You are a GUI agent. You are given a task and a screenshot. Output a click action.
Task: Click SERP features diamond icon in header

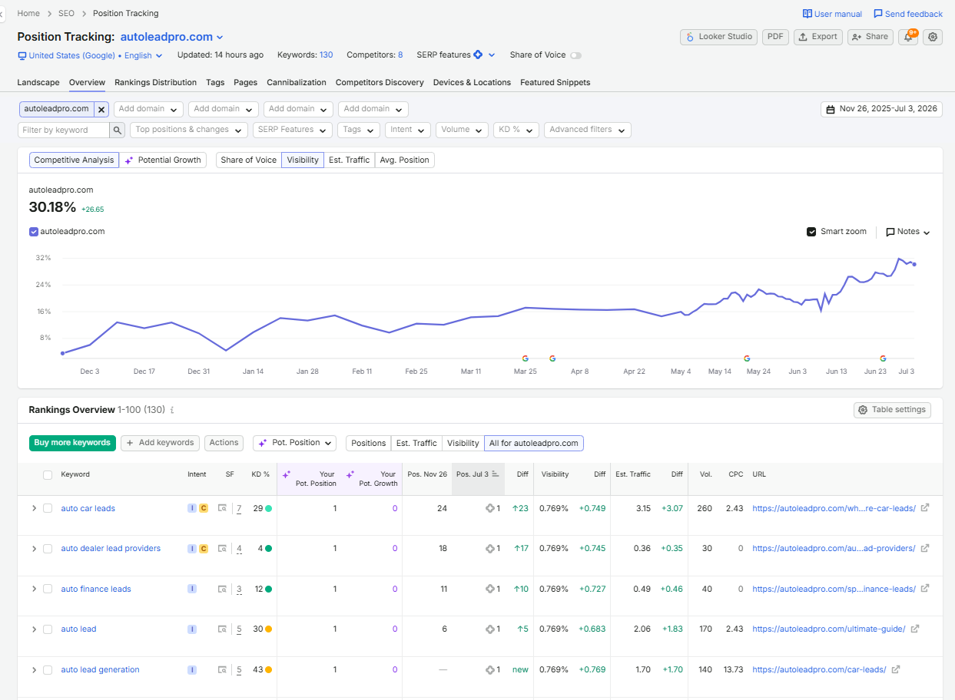pos(478,54)
